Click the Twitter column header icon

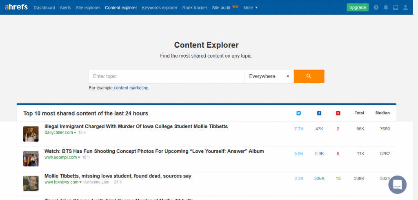(x=298, y=113)
